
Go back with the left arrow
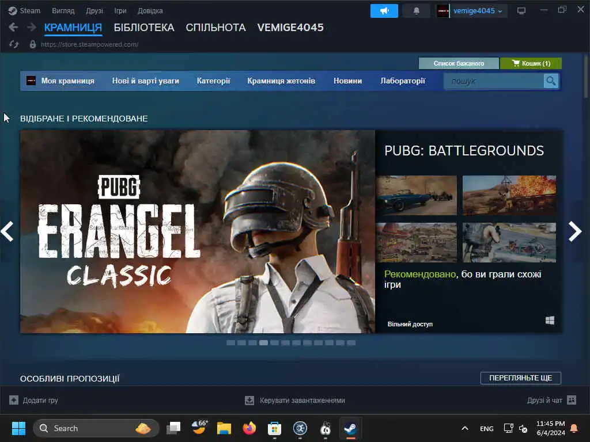(13, 27)
